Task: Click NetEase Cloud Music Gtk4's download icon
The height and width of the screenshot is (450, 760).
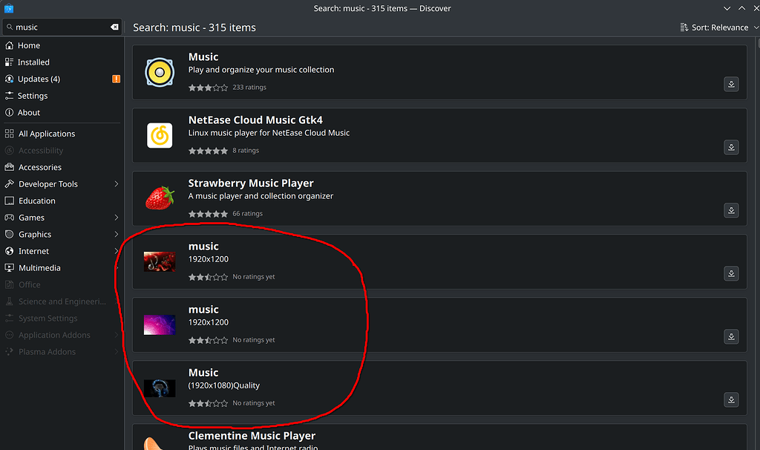Action: pos(731,147)
